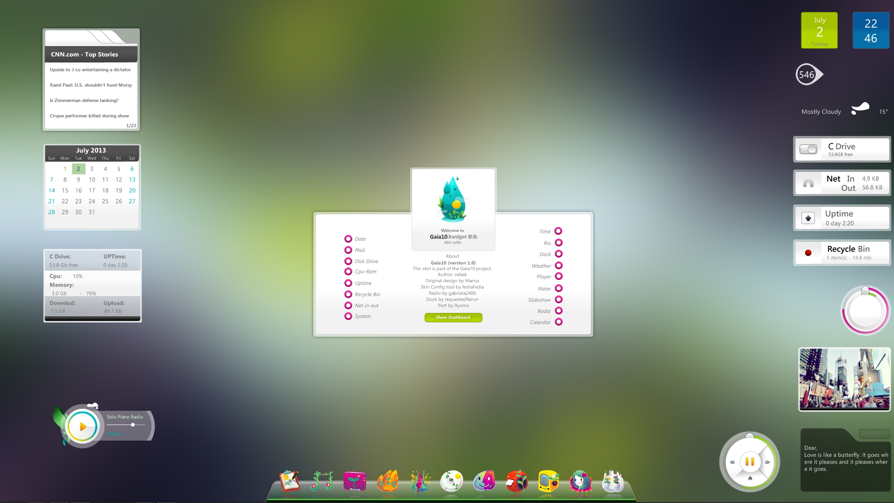Select the Calendar icon in widget list
Image resolution: width=894 pixels, height=503 pixels.
tap(558, 322)
